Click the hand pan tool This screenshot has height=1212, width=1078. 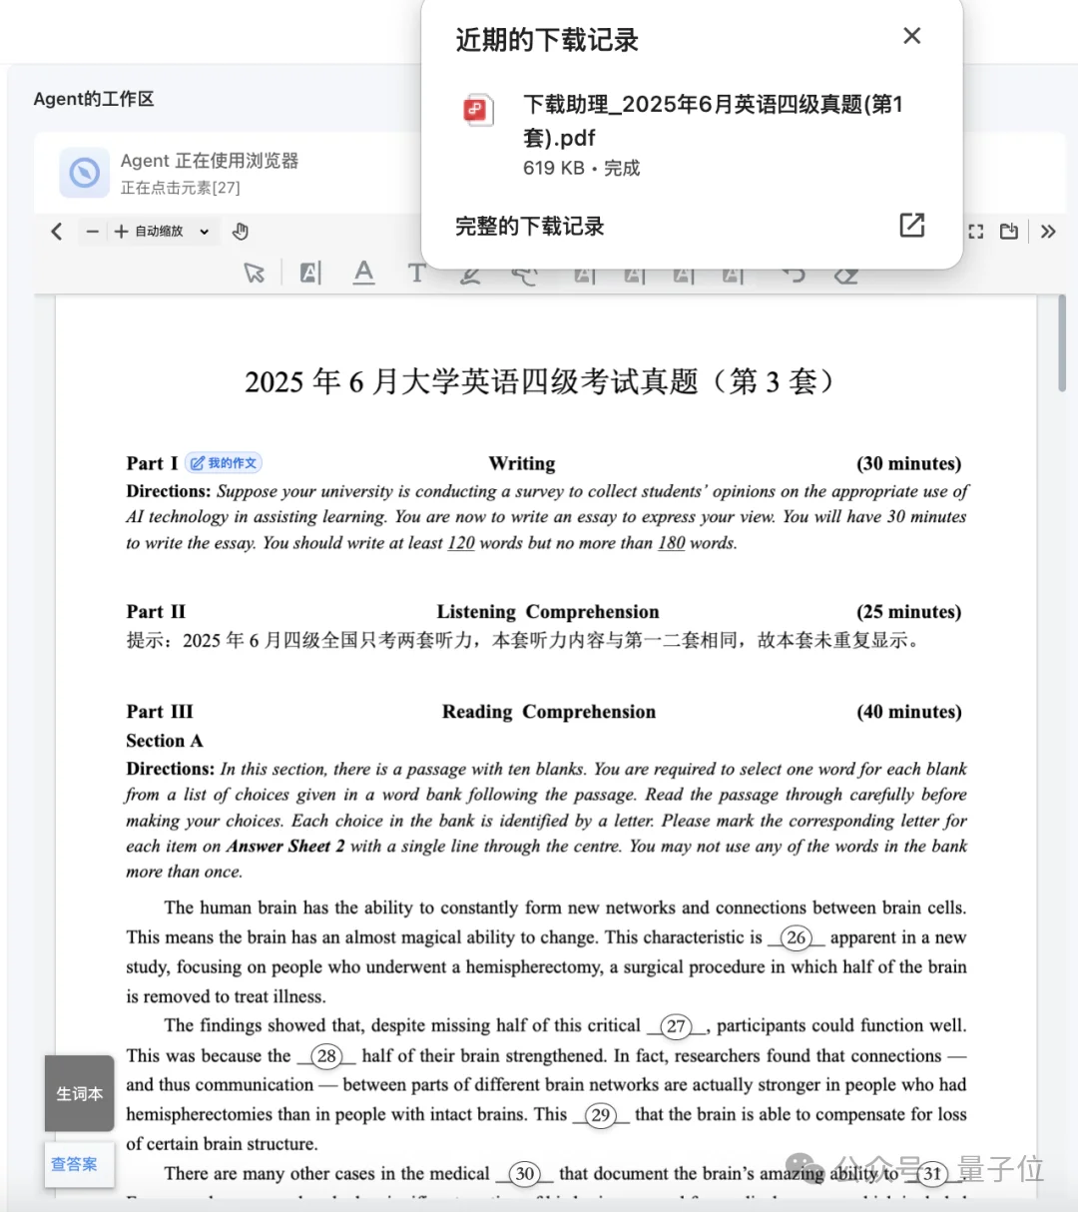click(x=240, y=231)
